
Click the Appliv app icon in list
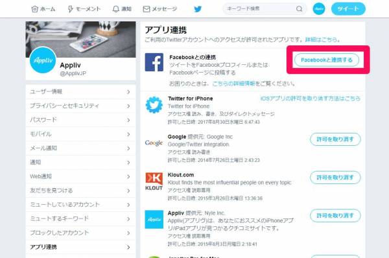[x=154, y=220]
